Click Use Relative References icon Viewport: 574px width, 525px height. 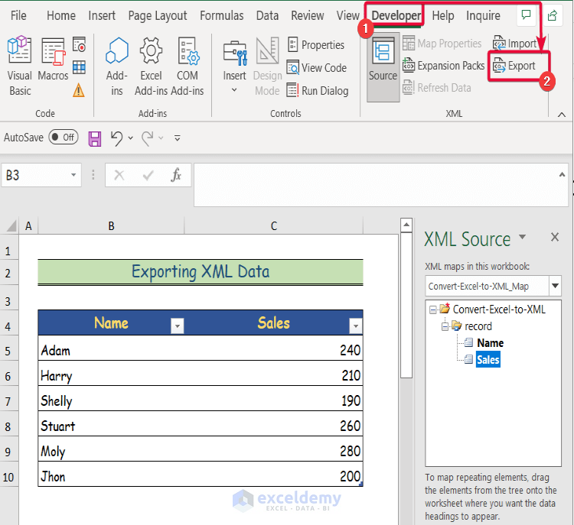click(79, 68)
